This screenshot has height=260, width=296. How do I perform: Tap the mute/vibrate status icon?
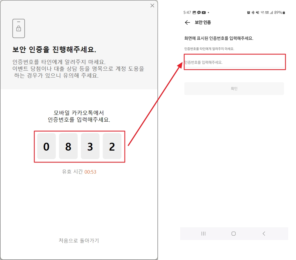[257, 12]
